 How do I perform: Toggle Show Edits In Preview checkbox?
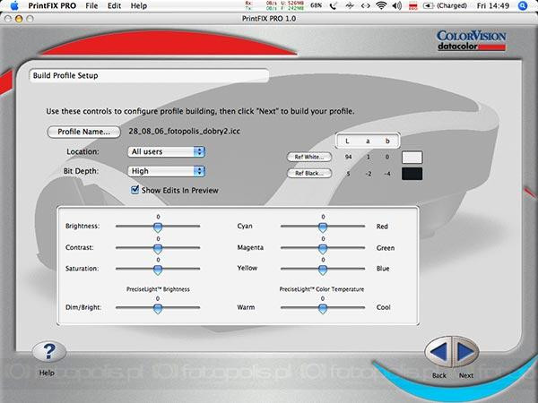point(134,190)
